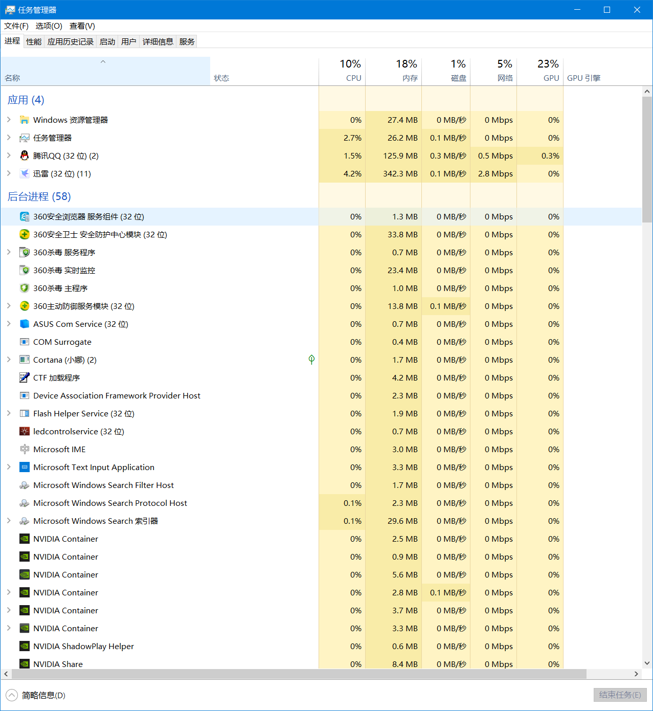The height and width of the screenshot is (711, 653).
Task: Select the NVIDIA Share process row
Action: (321, 664)
